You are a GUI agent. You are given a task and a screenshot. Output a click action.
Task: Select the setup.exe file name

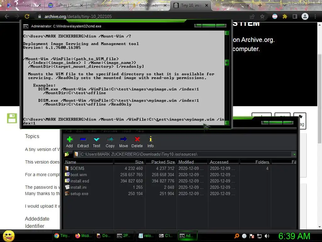coord(79,194)
